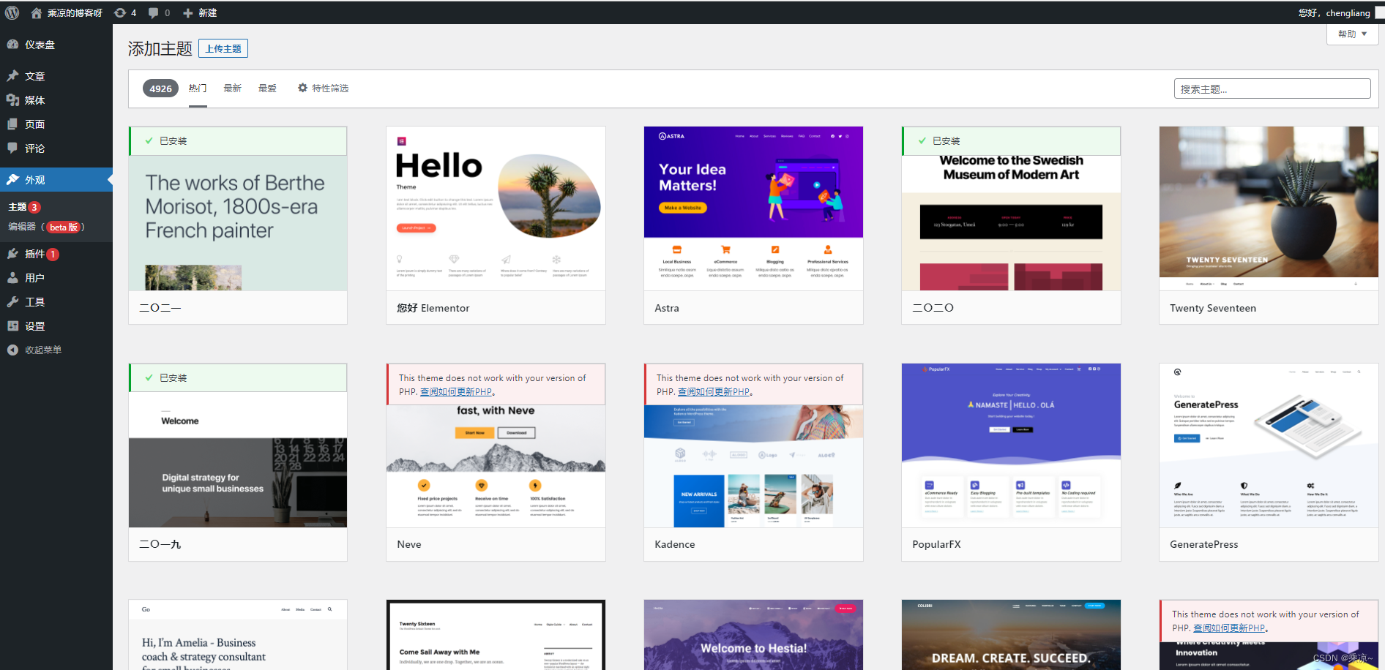Open 主题 submenu item

tap(24, 207)
